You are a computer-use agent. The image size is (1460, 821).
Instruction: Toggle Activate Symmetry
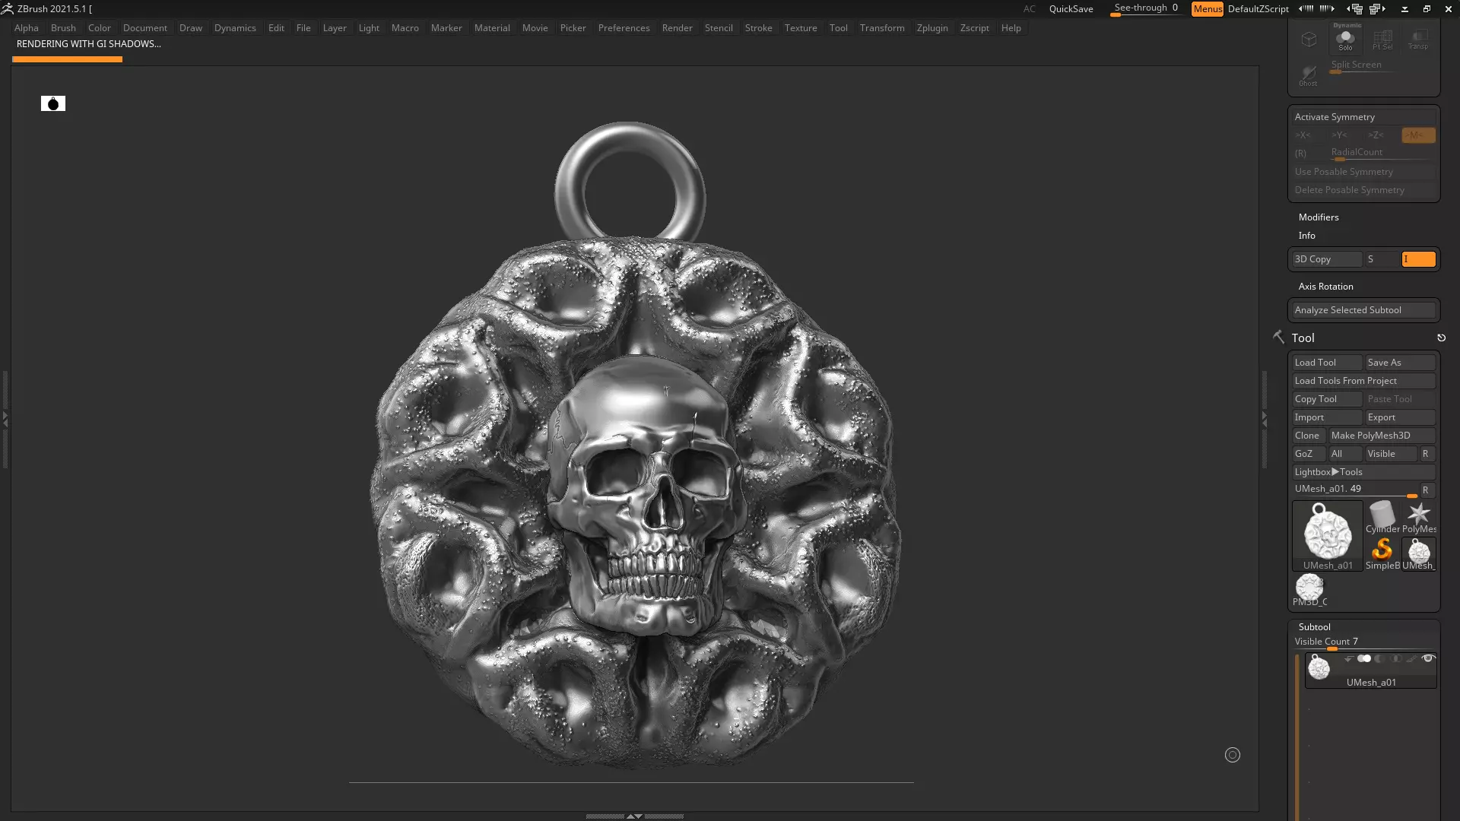1363,117
